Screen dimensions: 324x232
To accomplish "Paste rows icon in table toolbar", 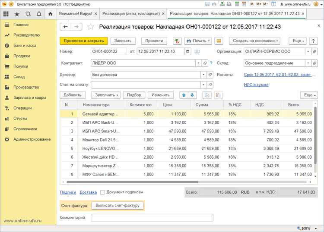I will pyautogui.click(x=218, y=95).
